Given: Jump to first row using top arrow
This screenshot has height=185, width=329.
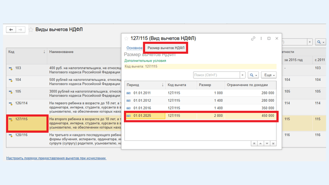Looking at the screenshot, I should 254,144.
